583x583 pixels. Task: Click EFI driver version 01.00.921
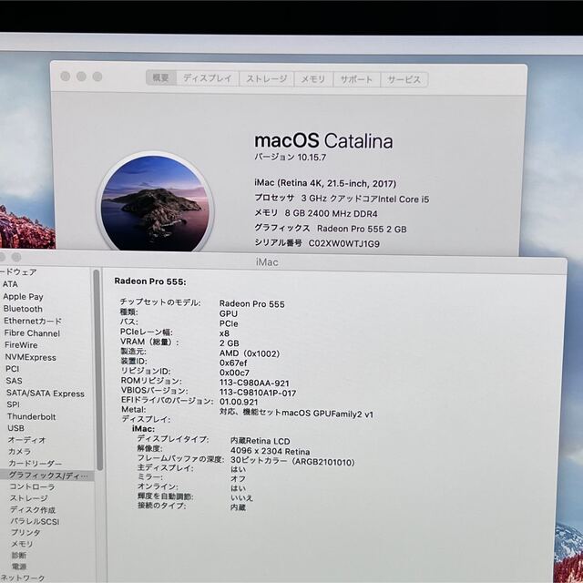pos(239,403)
